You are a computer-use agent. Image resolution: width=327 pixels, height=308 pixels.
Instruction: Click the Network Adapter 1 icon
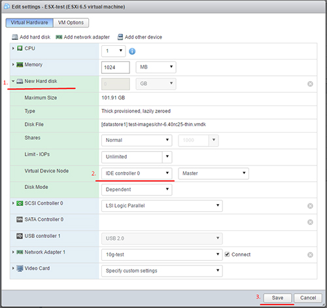click(20, 252)
